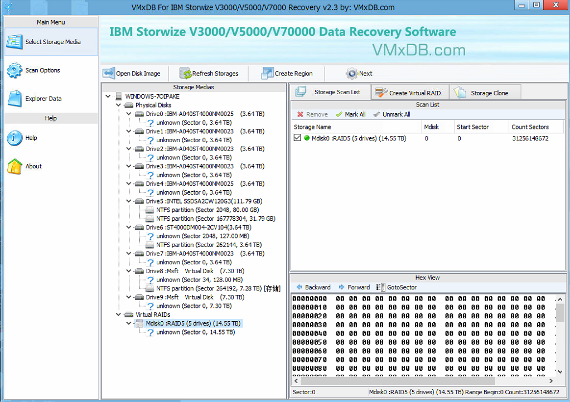The width and height of the screenshot is (570, 402).
Task: Click the question mark icon under Mdisk0 RAID5
Action: [x=150, y=332]
